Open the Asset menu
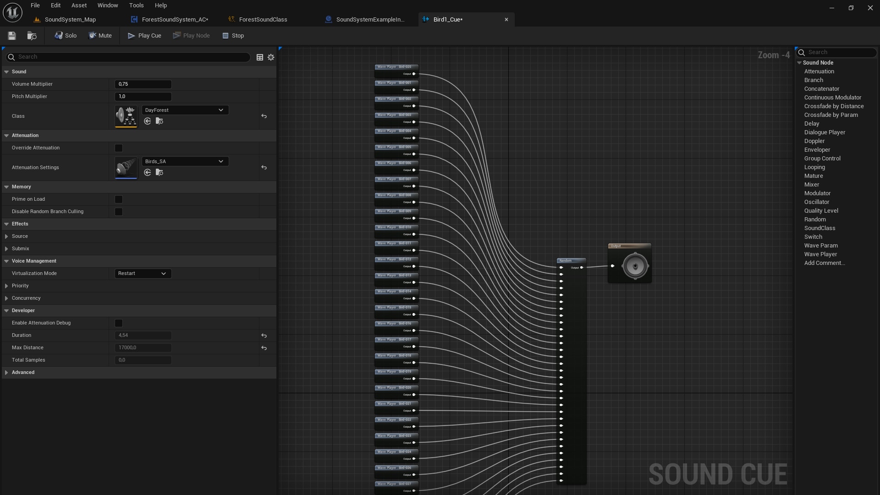 pos(79,5)
